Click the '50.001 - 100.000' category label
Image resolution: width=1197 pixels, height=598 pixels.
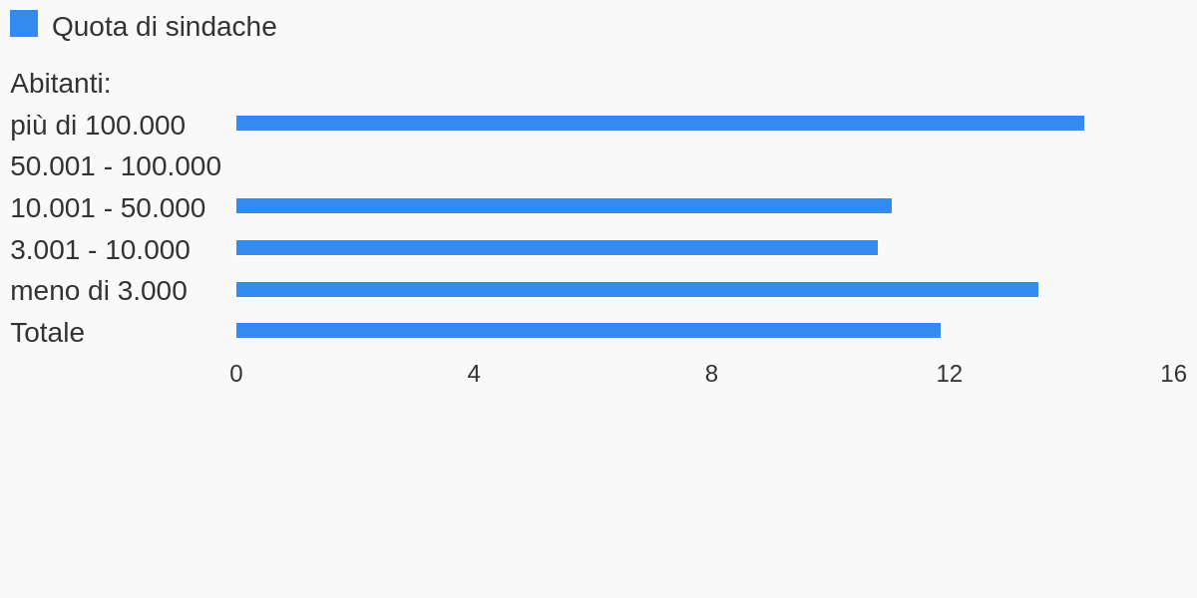[x=116, y=166]
